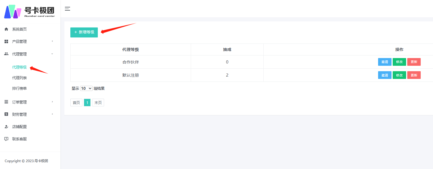
Task: Click the 号卡极团 logo
Action: [29, 12]
